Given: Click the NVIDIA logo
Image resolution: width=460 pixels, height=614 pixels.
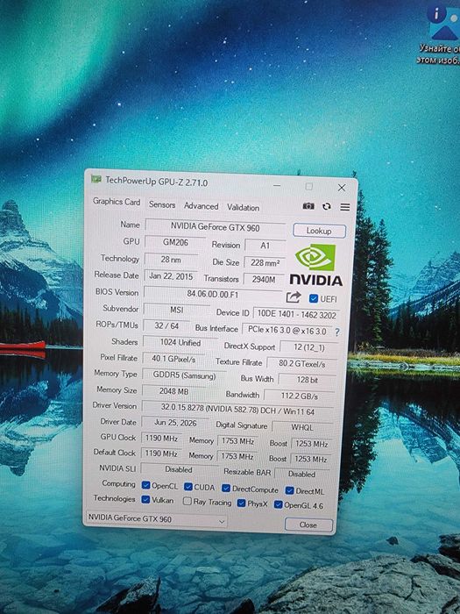Looking at the screenshot, I should click(x=316, y=265).
